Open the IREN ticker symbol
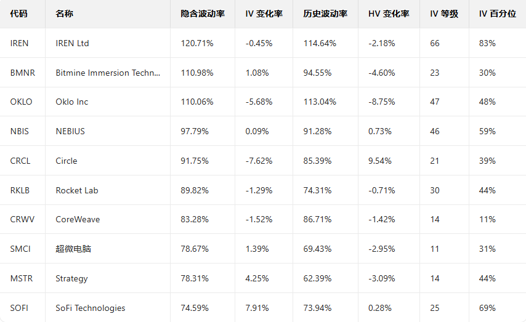This screenshot has height=322, width=526. coord(20,43)
